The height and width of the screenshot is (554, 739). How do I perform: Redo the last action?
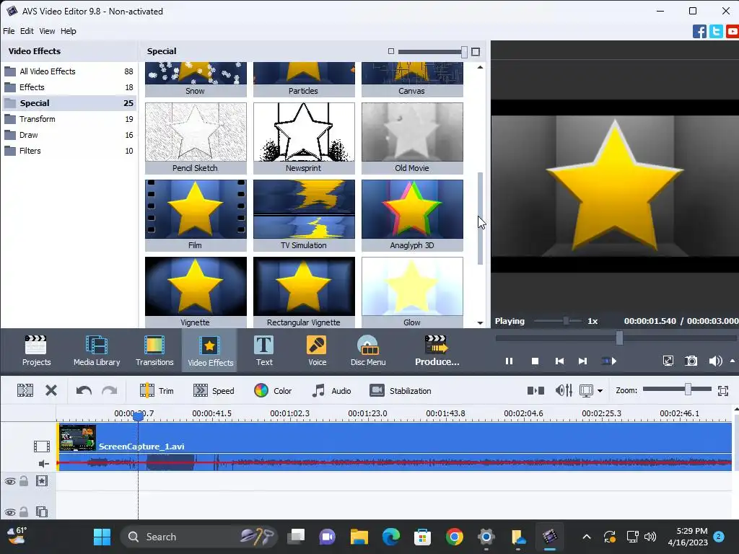tap(110, 390)
